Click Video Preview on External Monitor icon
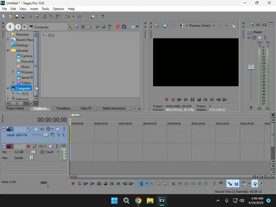The width and height of the screenshot is (276, 207). [x=165, y=26]
